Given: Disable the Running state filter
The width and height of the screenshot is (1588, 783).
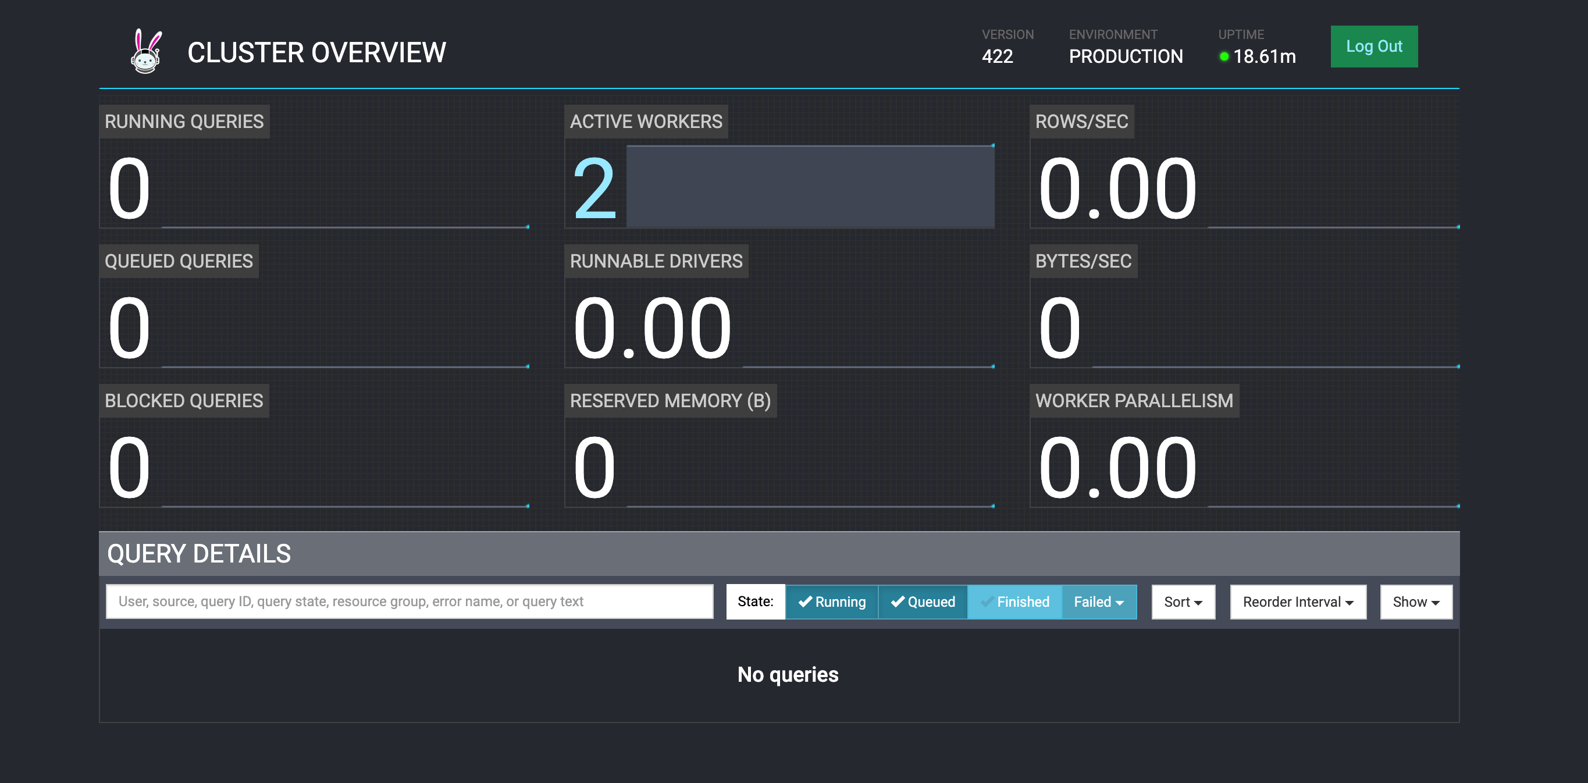Looking at the screenshot, I should (x=832, y=602).
